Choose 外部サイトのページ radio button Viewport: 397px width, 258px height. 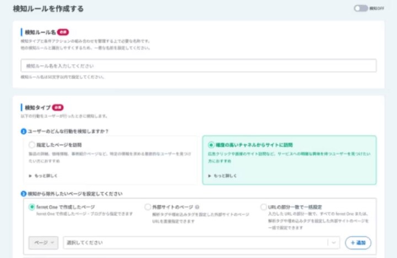[148, 207]
